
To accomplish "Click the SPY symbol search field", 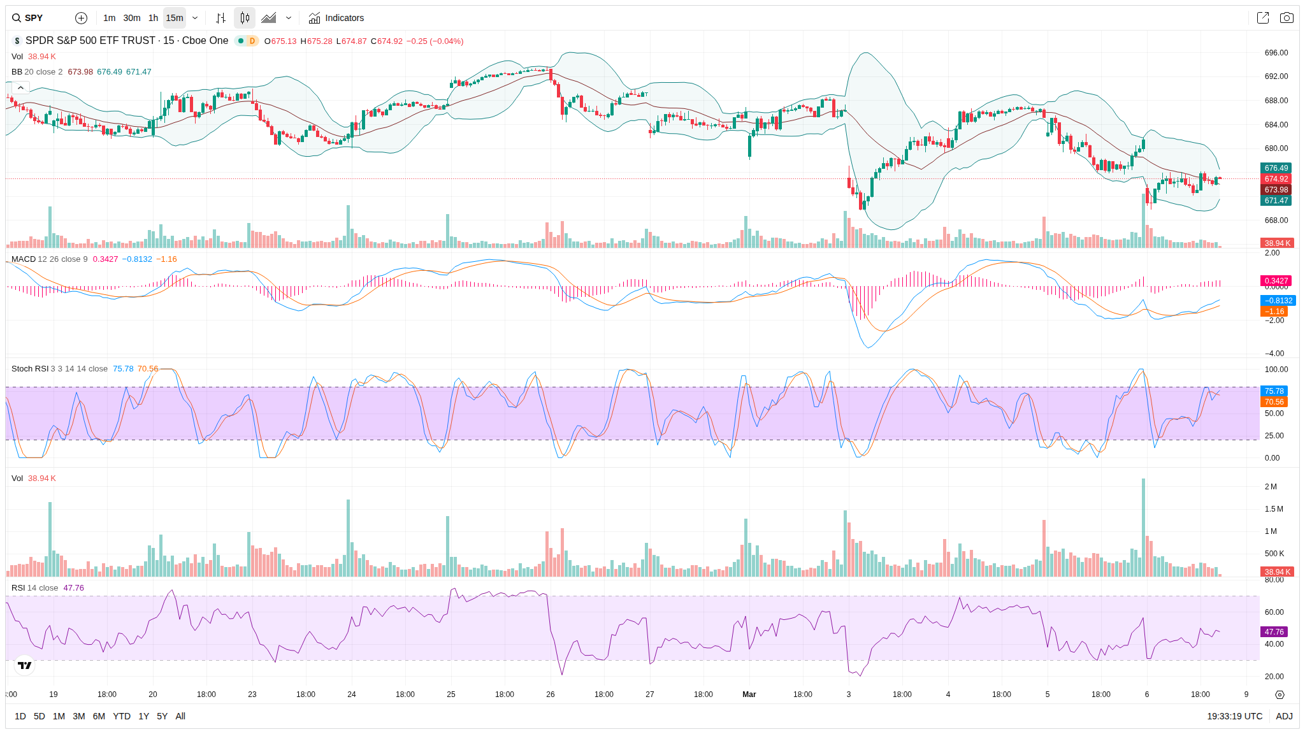I will pos(35,18).
